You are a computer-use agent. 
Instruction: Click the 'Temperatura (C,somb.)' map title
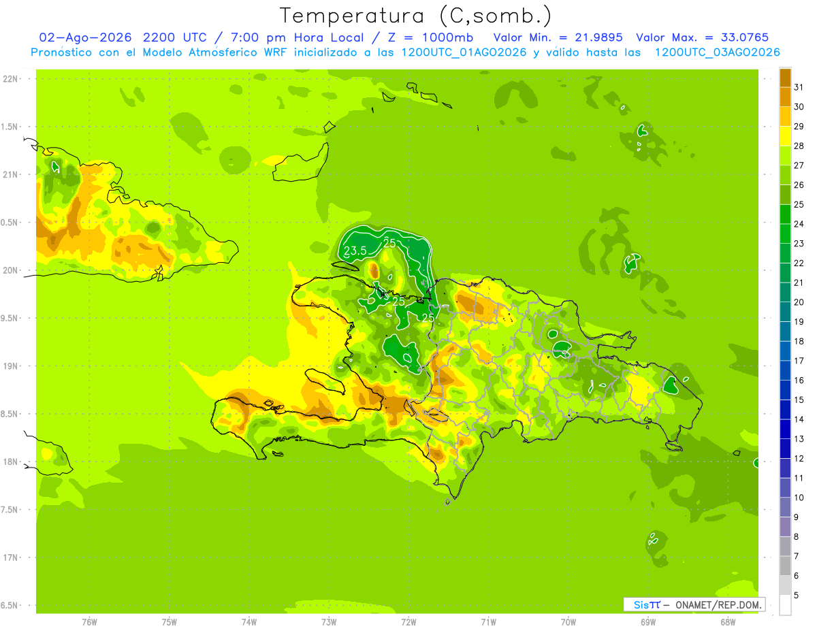click(x=415, y=16)
